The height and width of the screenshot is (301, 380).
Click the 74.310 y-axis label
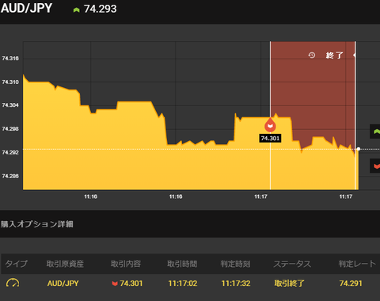coord(10,82)
